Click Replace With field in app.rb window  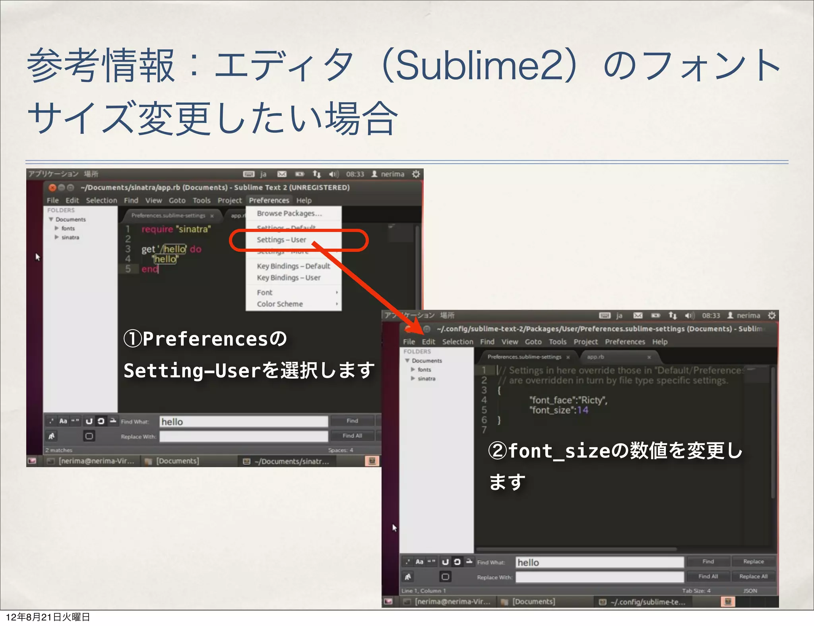(x=244, y=437)
